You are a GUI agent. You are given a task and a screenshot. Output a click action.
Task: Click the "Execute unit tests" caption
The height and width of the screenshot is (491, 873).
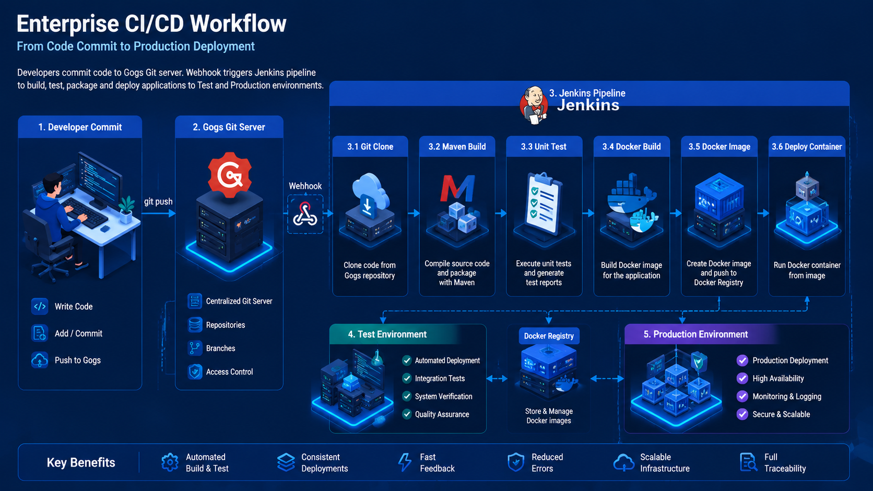[x=544, y=264]
